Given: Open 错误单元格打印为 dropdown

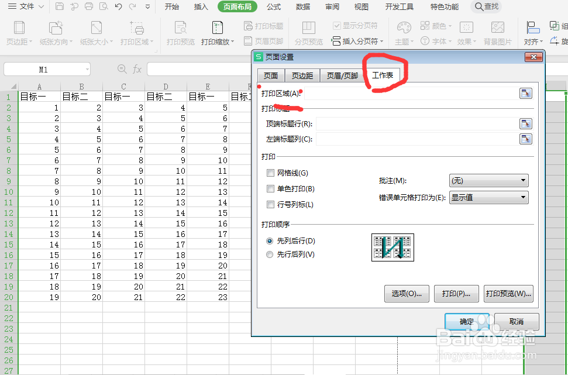Looking at the screenshot, I should click(x=488, y=198).
